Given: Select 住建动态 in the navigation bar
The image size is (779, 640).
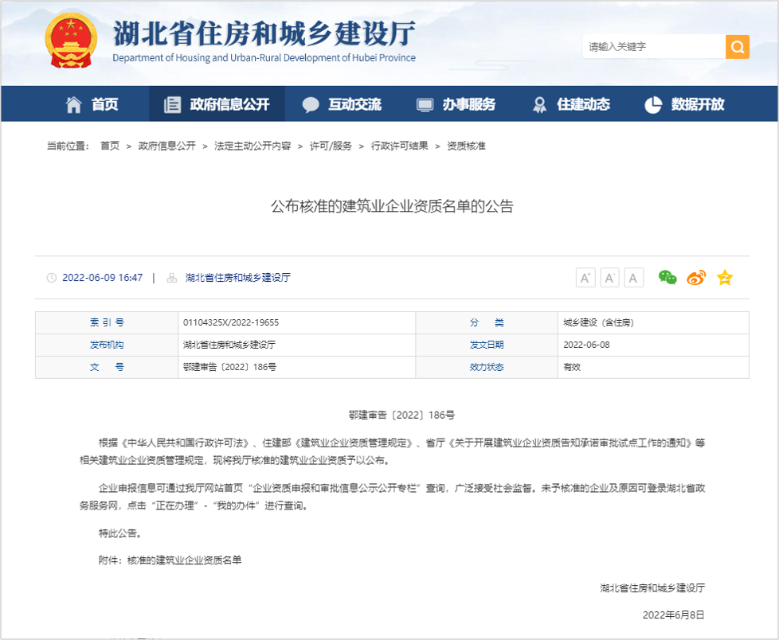Looking at the screenshot, I should point(571,104).
